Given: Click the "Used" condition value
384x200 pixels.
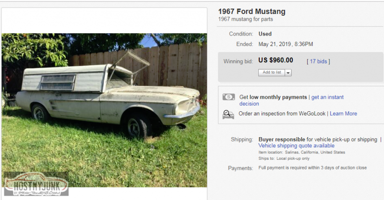Looking at the screenshot, I should [265, 34].
